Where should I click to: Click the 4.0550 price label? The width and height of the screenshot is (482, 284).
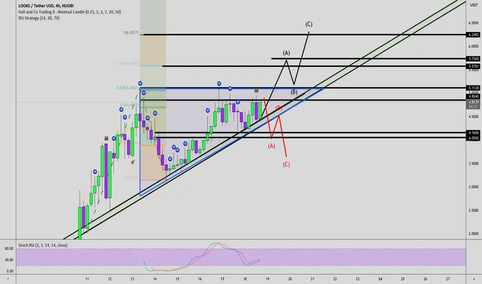pos(473,138)
